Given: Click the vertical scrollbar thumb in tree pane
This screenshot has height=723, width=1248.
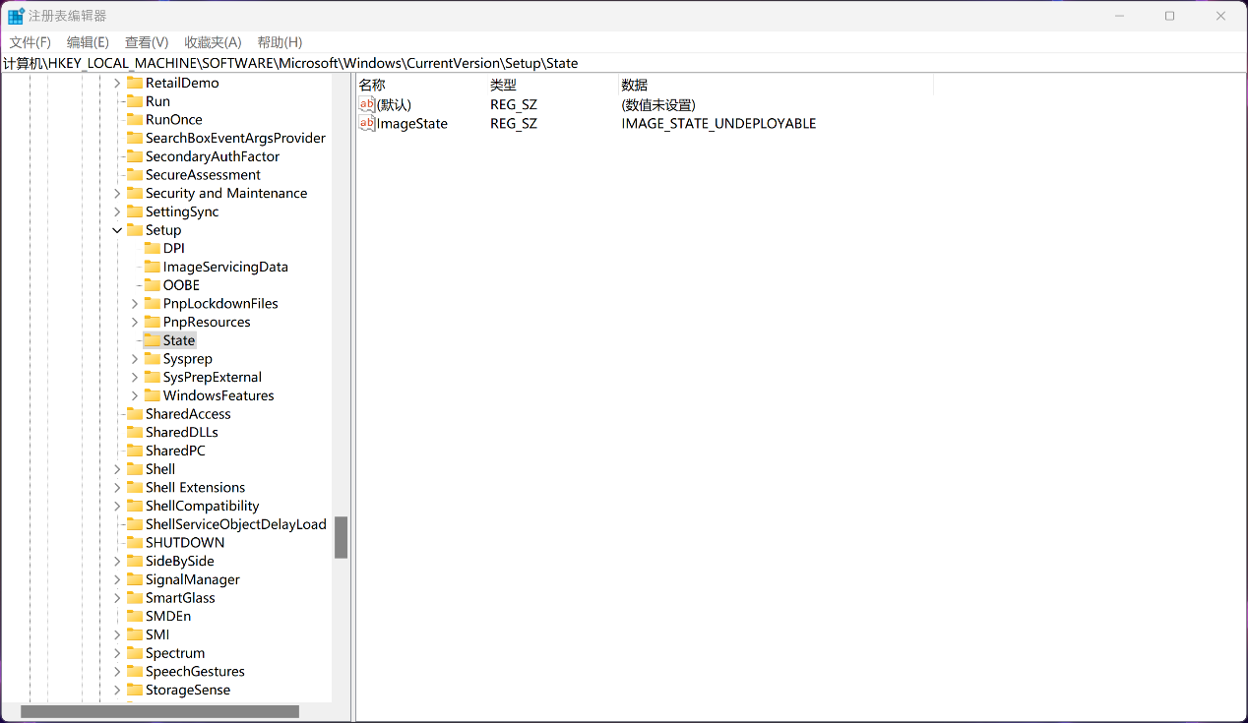Looking at the screenshot, I should click(x=341, y=537).
